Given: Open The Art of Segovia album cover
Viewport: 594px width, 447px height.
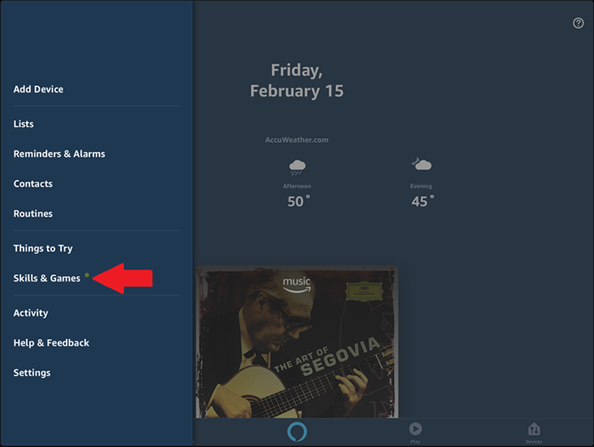Looking at the screenshot, I should pos(297,342).
